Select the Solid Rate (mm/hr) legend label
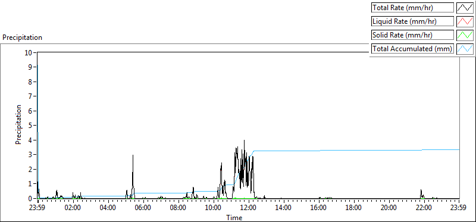This screenshot has height=222, width=476. [x=412, y=35]
